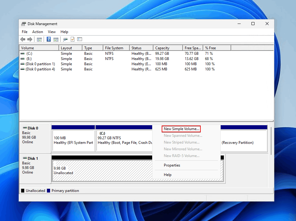Click the blue Help question mark icon
The width and height of the screenshot is (296, 221).
pyautogui.click(x=49, y=39)
